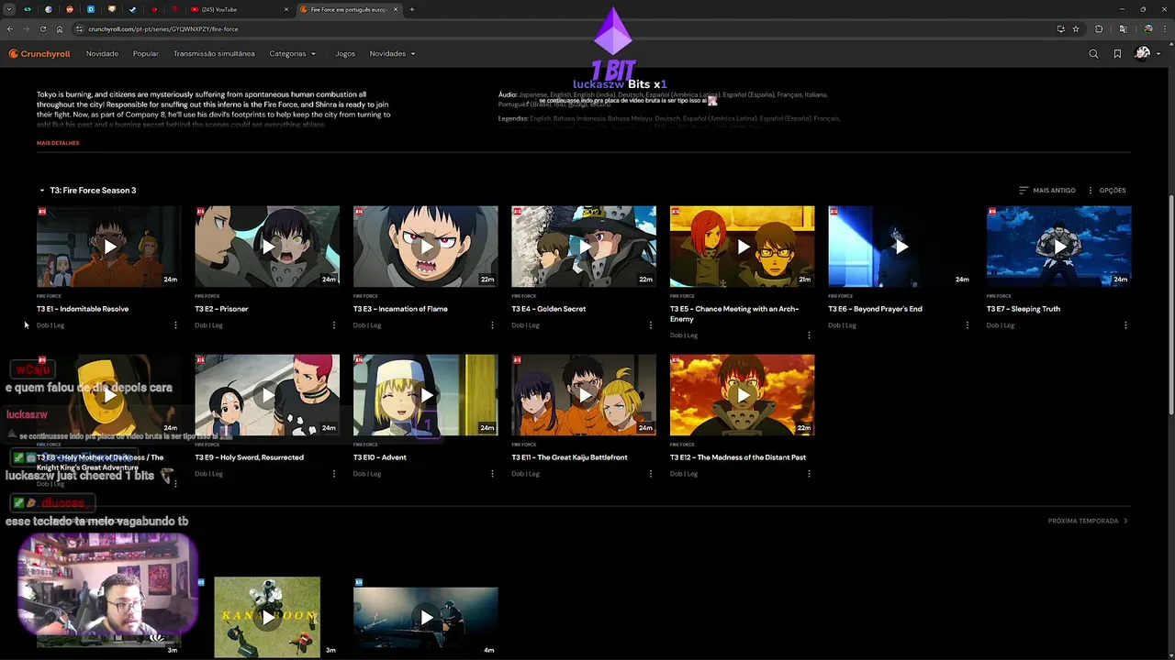Open the browser tab search dropdown

coord(9,9)
